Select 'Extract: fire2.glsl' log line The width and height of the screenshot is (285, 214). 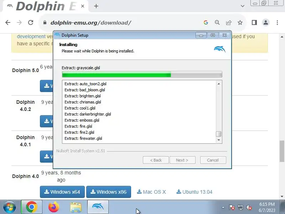click(79, 132)
